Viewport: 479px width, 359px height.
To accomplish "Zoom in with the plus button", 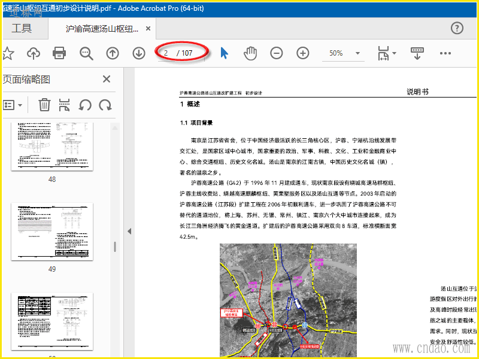I will (x=303, y=53).
